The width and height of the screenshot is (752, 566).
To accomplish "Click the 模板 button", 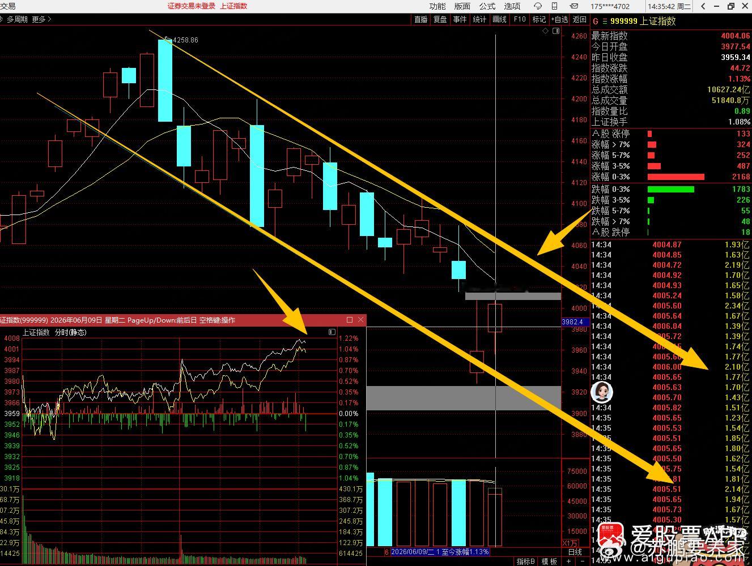I will (x=549, y=561).
